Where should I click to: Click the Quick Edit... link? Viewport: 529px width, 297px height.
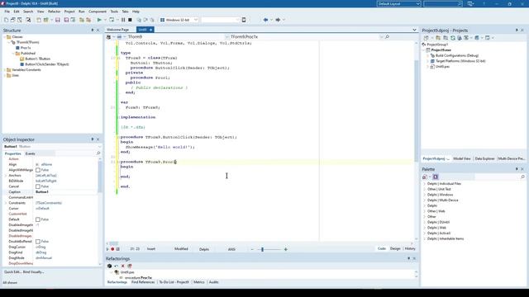(x=12, y=271)
